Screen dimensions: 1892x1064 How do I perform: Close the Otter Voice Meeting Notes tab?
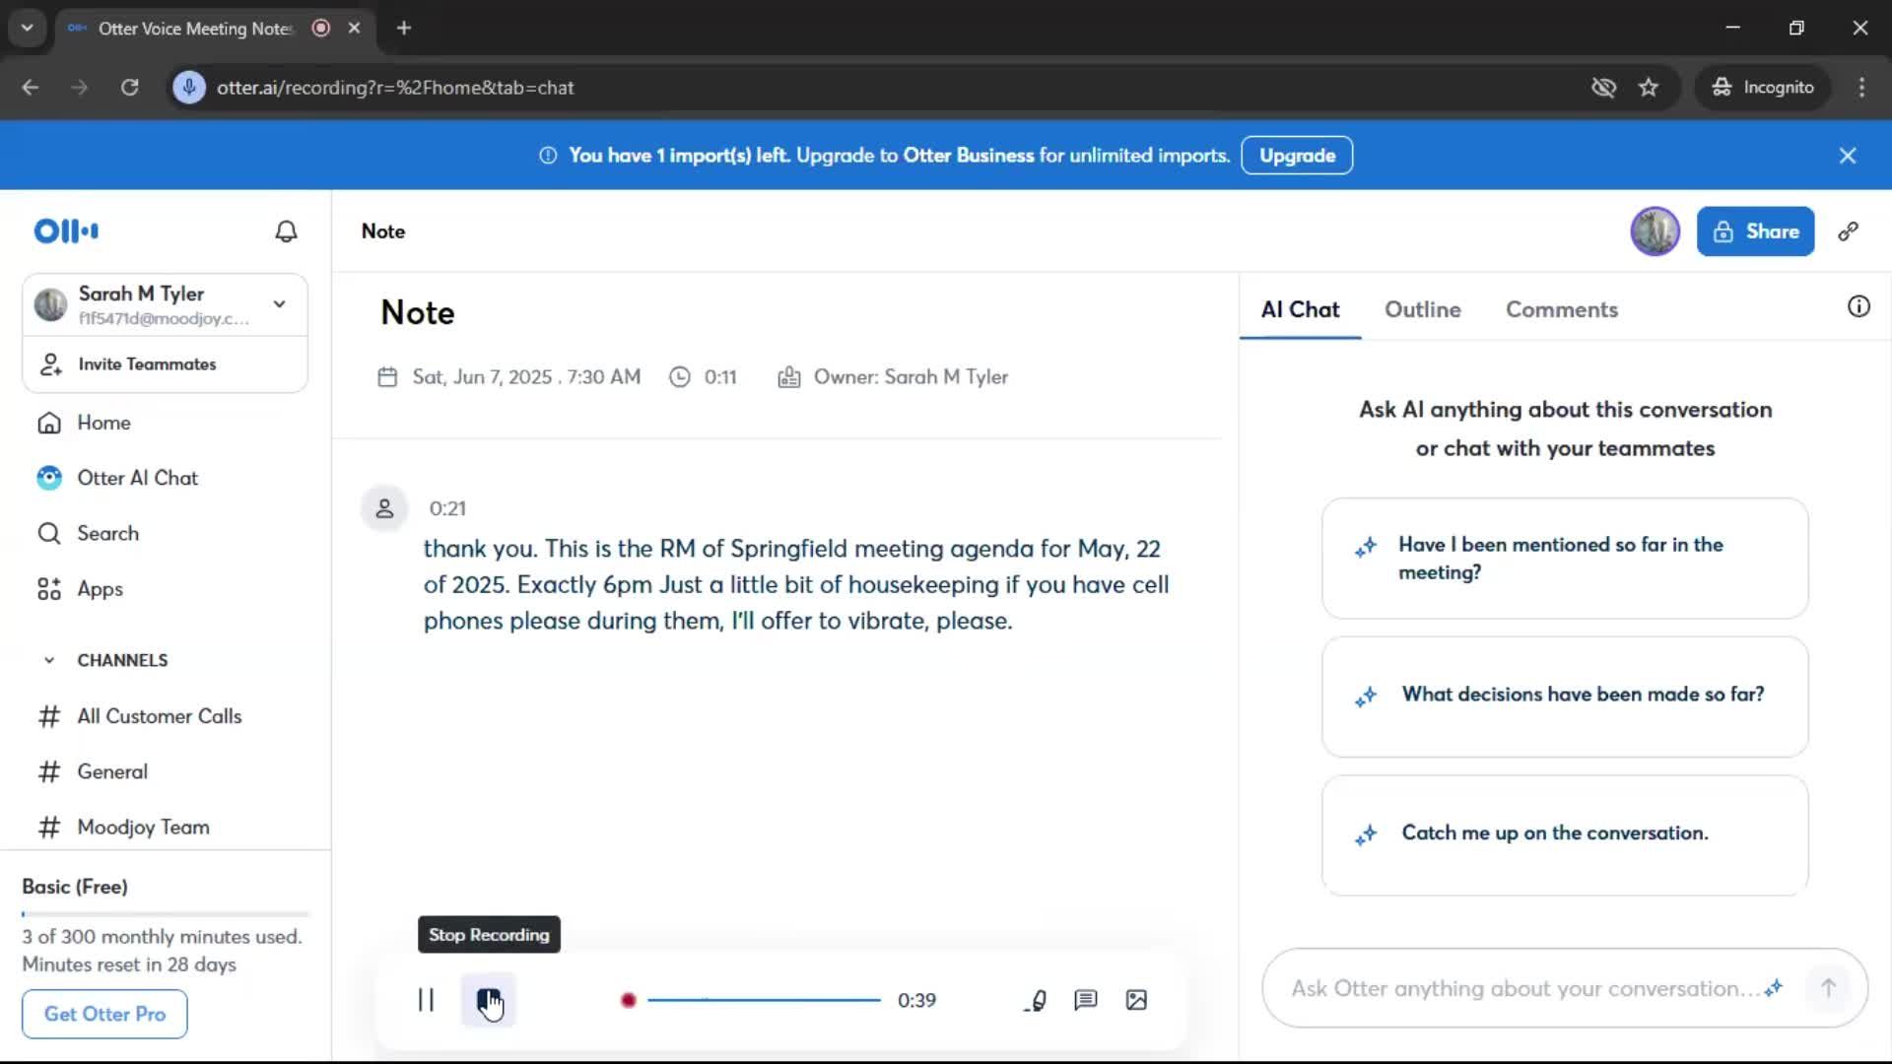click(354, 29)
